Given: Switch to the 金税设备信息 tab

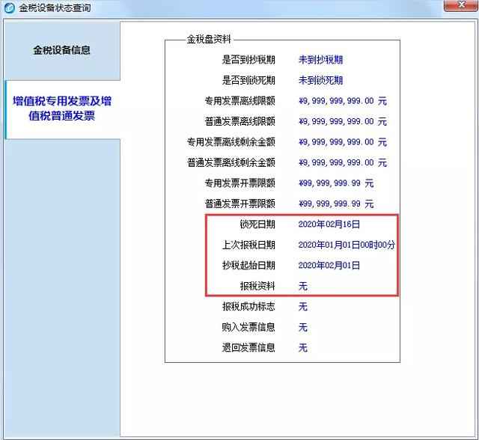Looking at the screenshot, I should pos(61,50).
